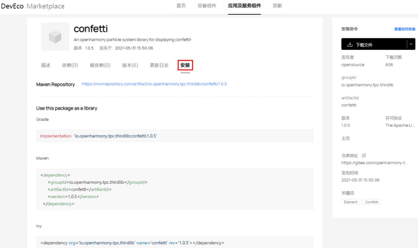Click the 下载文件 download button
418x248 pixels.
[x=374, y=44]
